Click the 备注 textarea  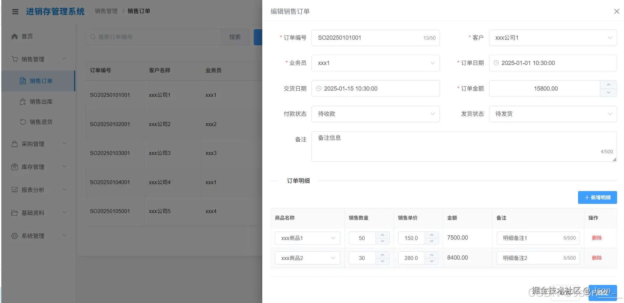pyautogui.click(x=464, y=146)
